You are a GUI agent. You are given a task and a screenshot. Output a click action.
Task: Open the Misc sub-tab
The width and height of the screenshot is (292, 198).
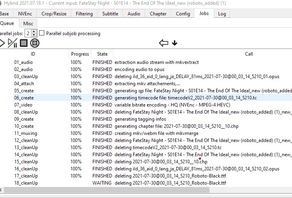pos(28,24)
